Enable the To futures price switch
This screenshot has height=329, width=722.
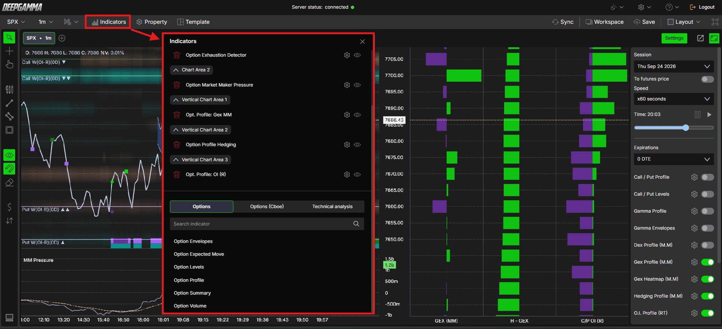click(707, 79)
